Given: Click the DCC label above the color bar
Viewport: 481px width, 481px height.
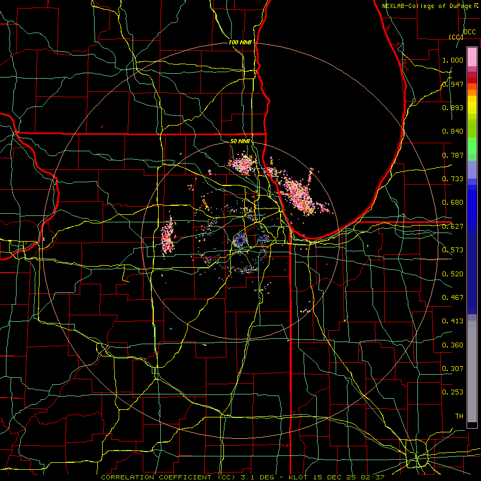Looking at the screenshot, I should pyautogui.click(x=469, y=32).
